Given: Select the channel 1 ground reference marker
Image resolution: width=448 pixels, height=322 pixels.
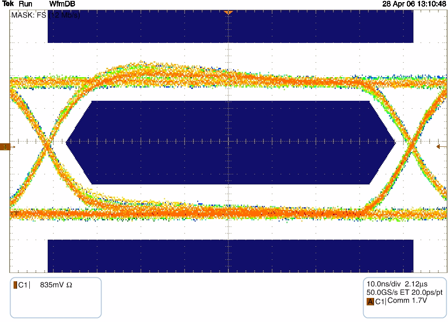Looking at the screenshot, I should (5, 147).
